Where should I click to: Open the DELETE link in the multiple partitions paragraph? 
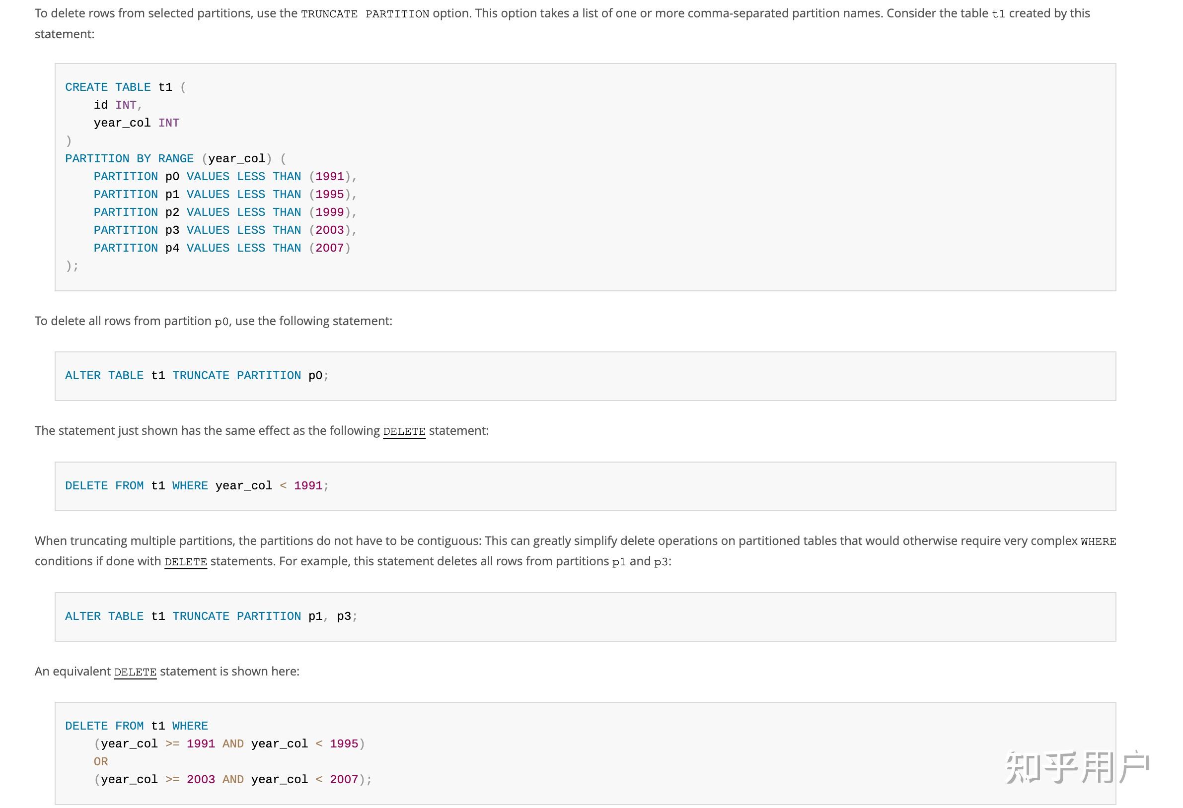[185, 562]
